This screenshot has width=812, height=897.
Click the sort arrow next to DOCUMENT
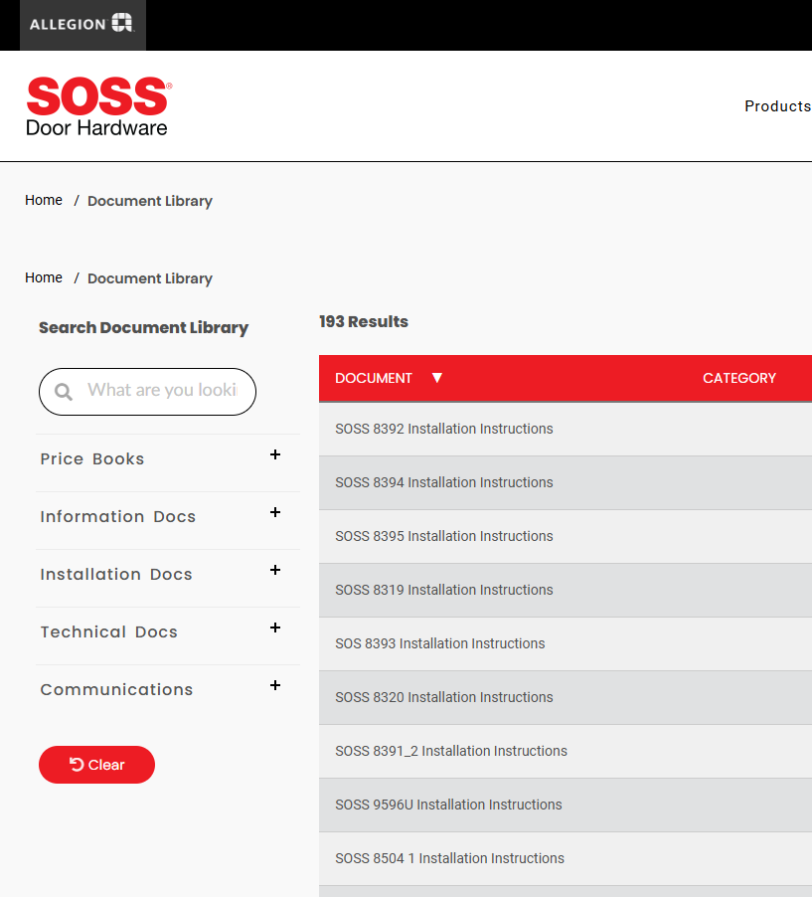(x=437, y=378)
